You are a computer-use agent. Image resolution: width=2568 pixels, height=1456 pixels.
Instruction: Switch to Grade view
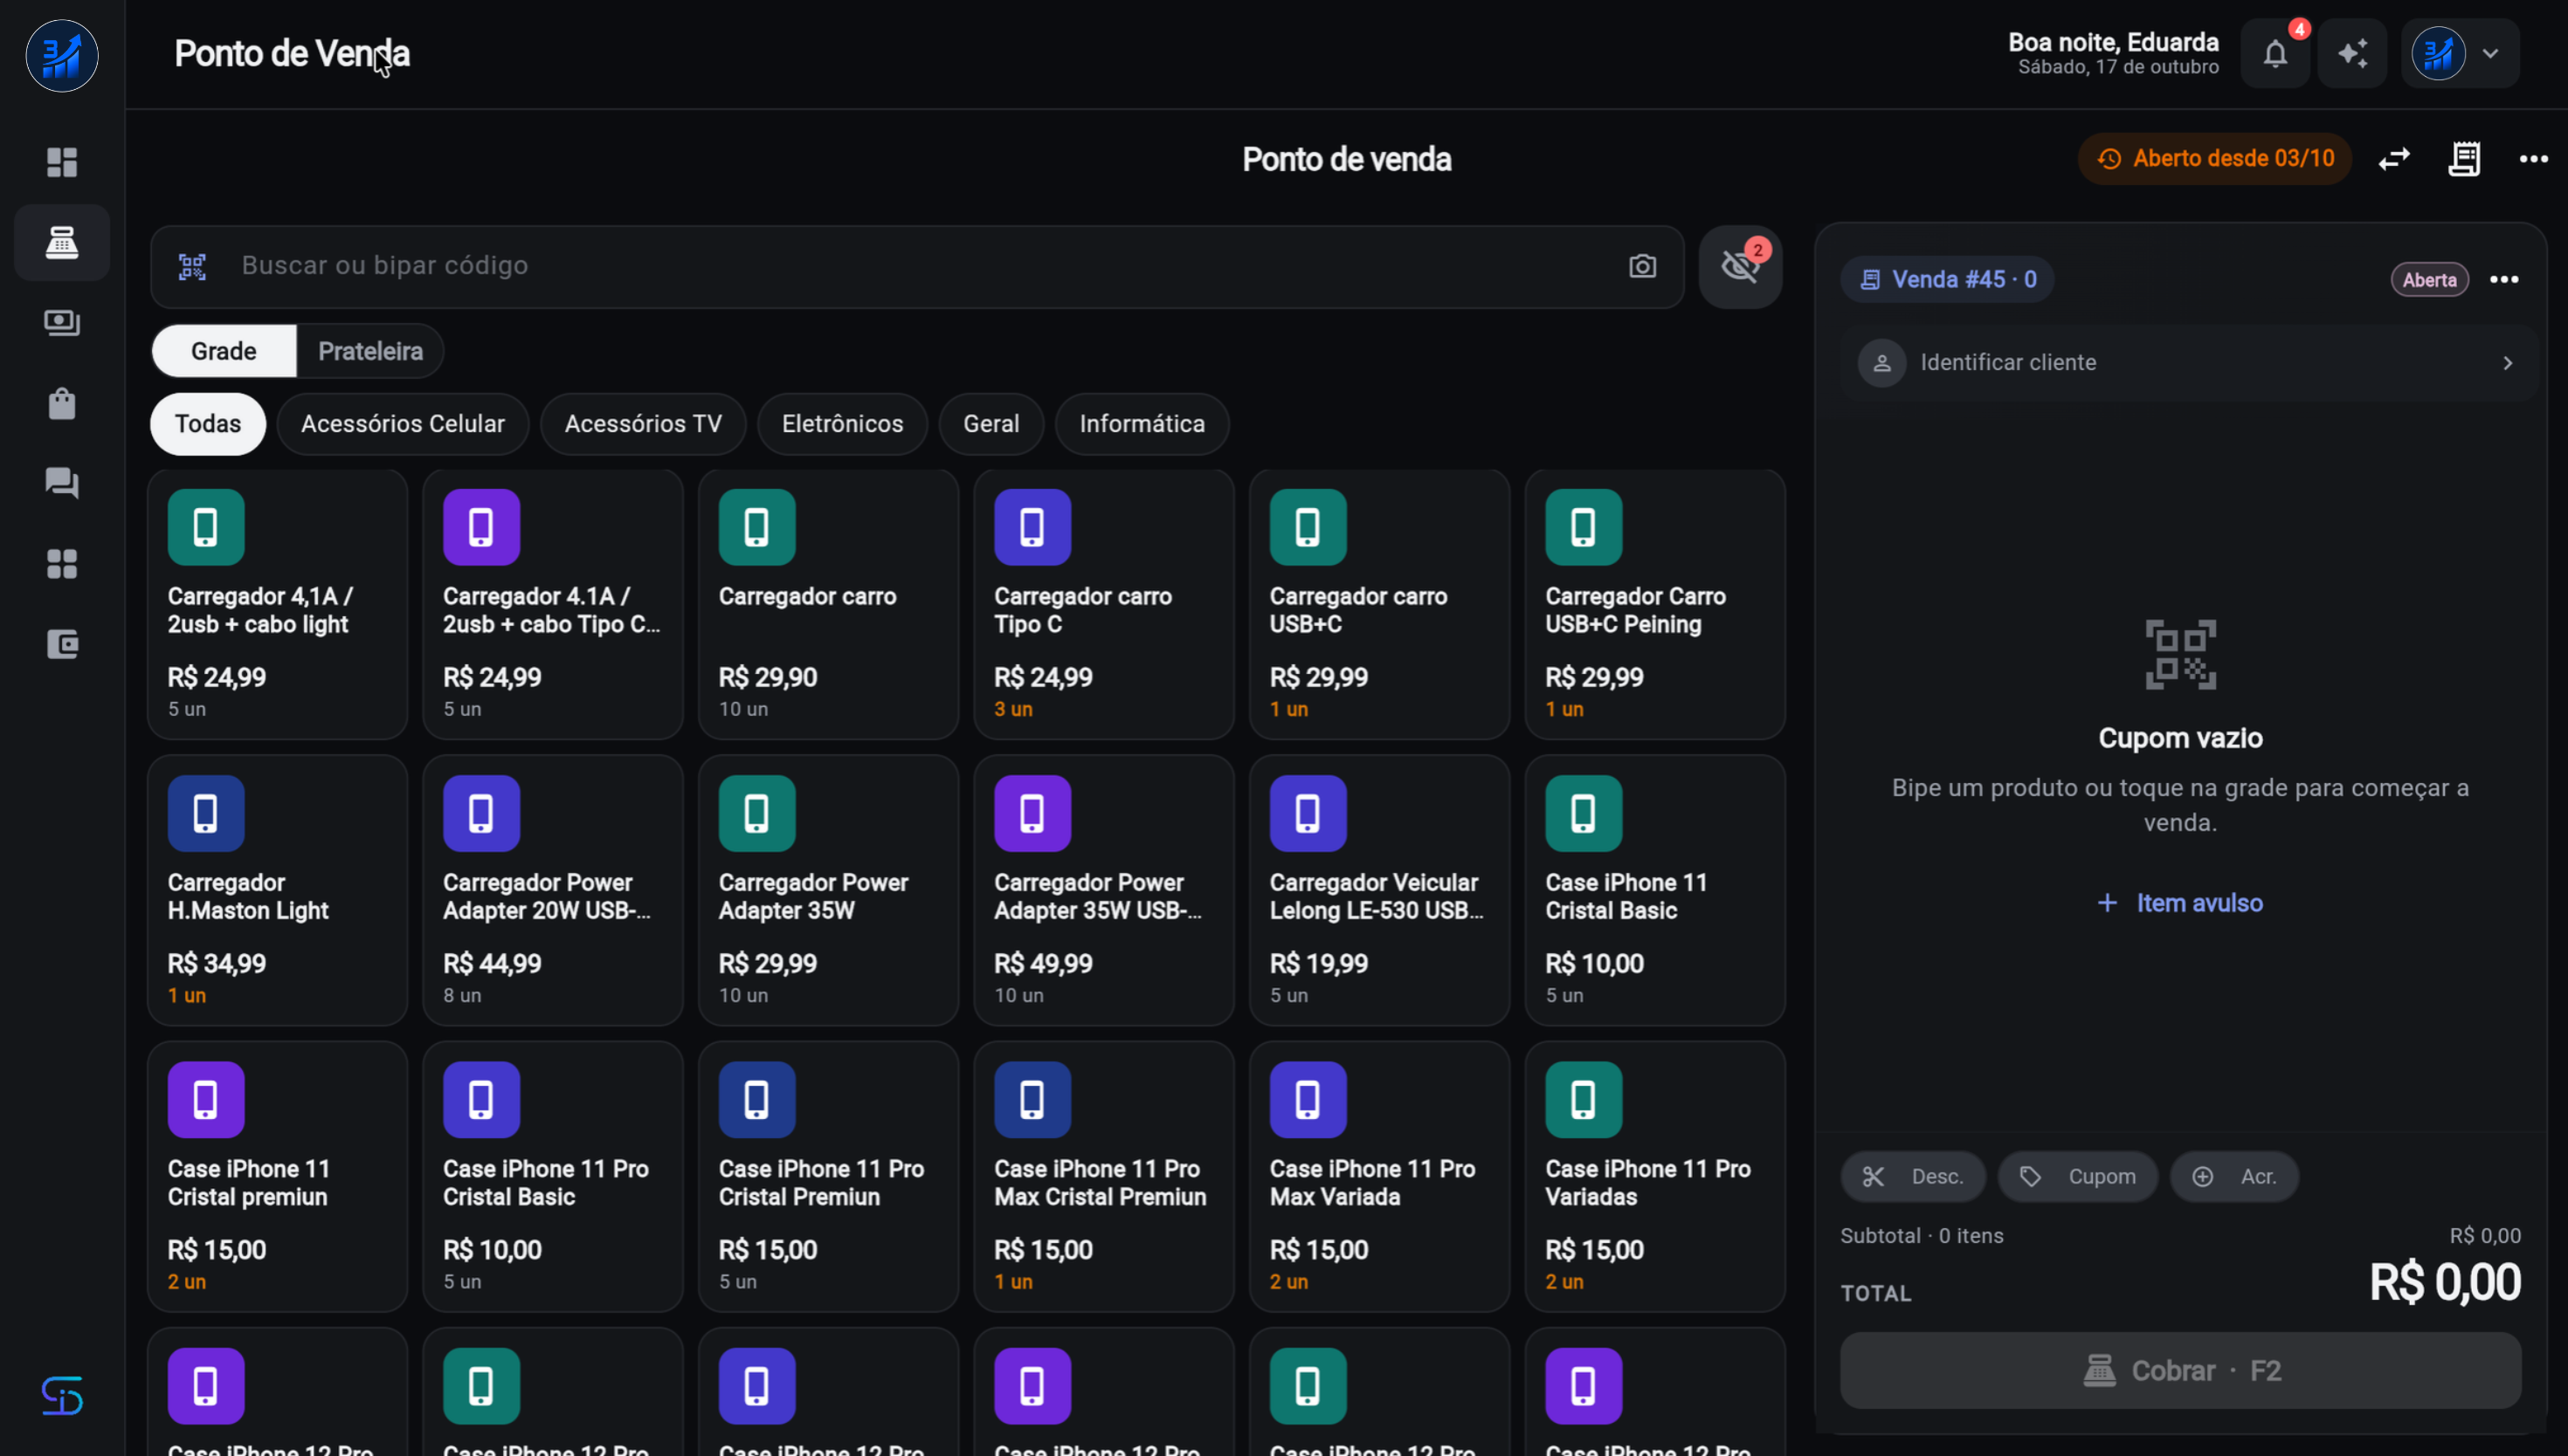(224, 351)
